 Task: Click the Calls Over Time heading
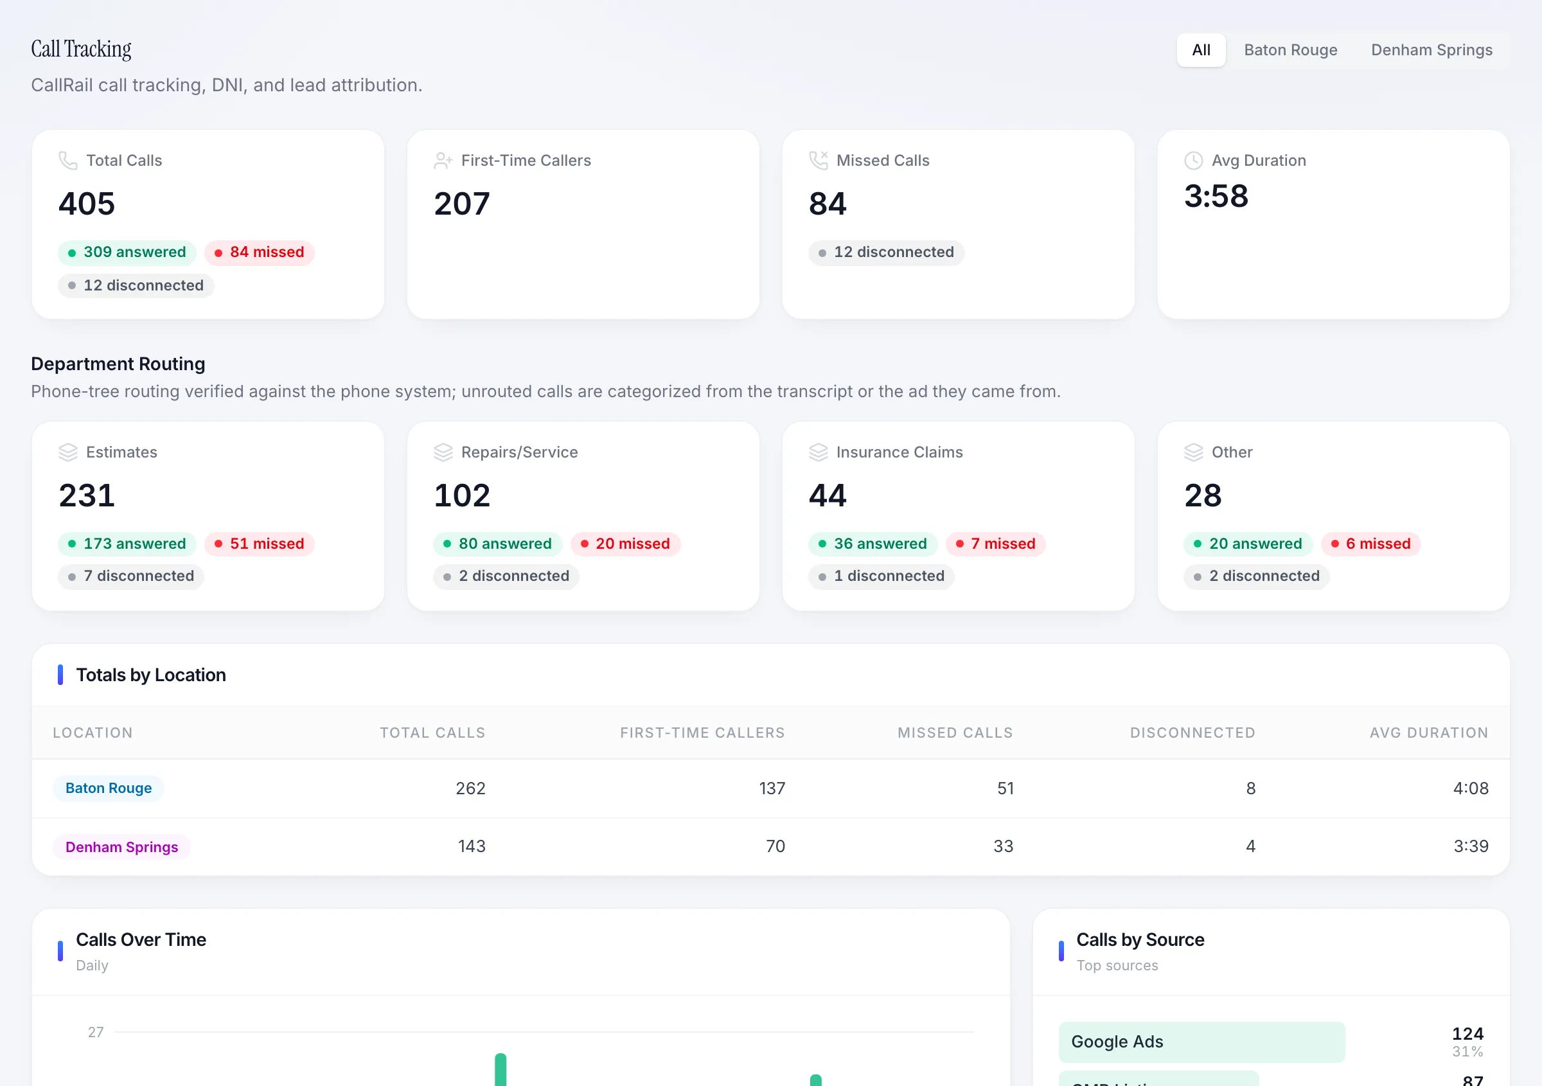coord(141,939)
